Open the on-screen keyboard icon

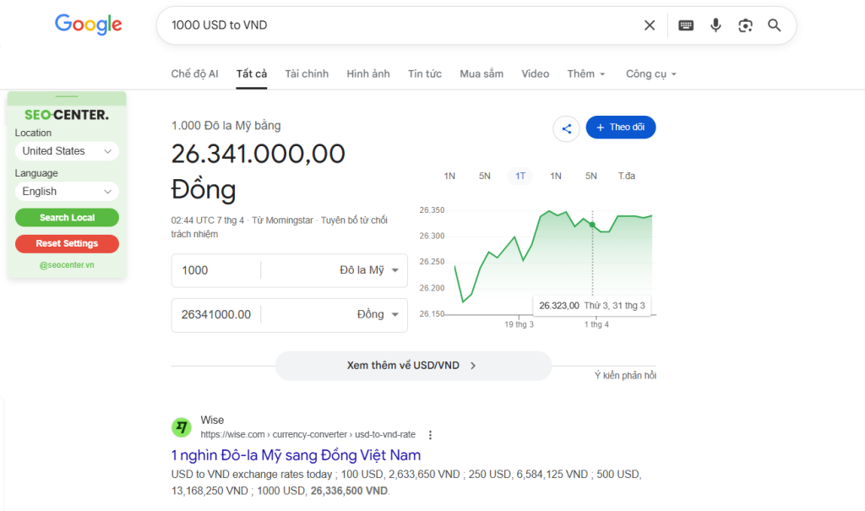[x=686, y=25]
